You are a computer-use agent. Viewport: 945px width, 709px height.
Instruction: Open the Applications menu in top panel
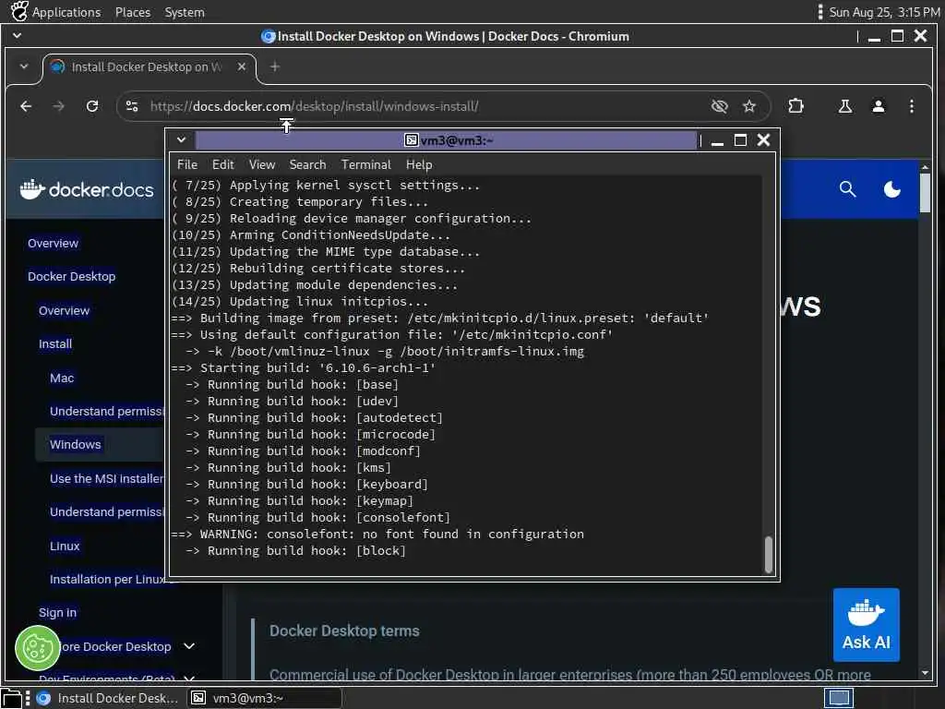(x=66, y=12)
